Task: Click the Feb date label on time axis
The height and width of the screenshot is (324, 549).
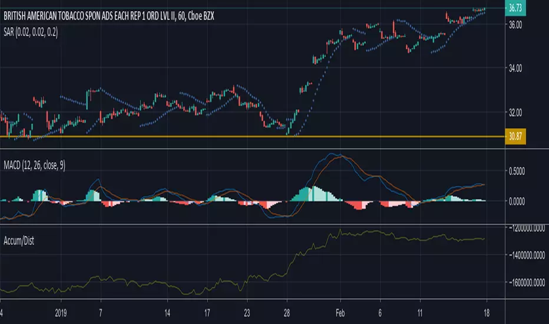Action: coord(340,313)
